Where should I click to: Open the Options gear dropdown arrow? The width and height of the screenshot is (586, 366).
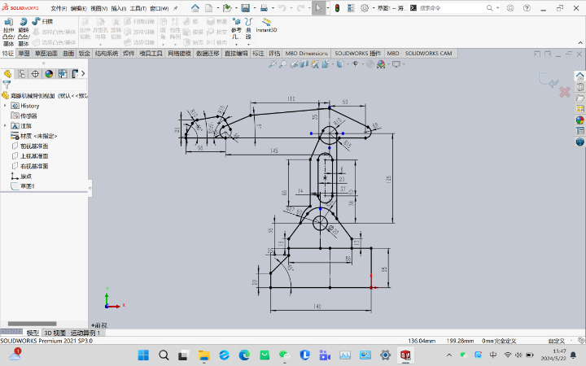374,8
